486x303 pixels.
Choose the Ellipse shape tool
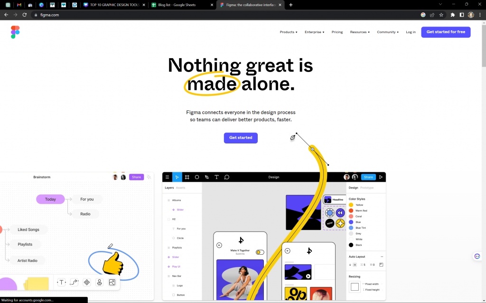pos(197,177)
